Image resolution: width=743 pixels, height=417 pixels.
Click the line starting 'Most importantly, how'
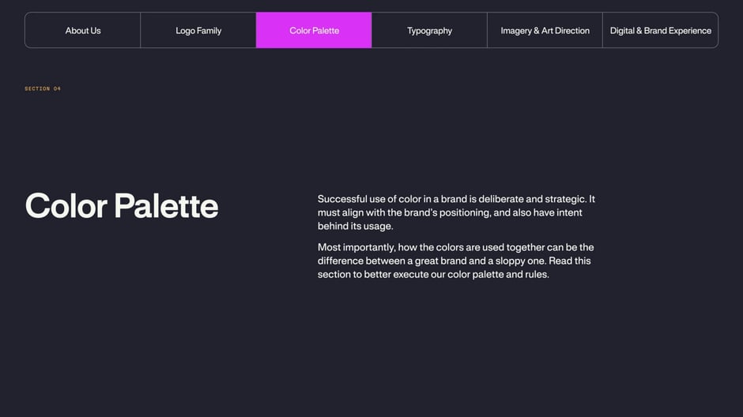(x=456, y=247)
